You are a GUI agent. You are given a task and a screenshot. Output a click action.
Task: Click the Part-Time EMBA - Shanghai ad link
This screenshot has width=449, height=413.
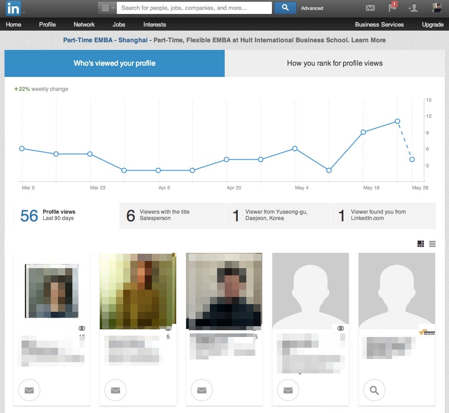(x=105, y=40)
